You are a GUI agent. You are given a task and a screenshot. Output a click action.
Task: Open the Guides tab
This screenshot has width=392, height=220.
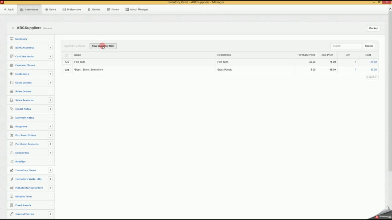[x=94, y=9]
